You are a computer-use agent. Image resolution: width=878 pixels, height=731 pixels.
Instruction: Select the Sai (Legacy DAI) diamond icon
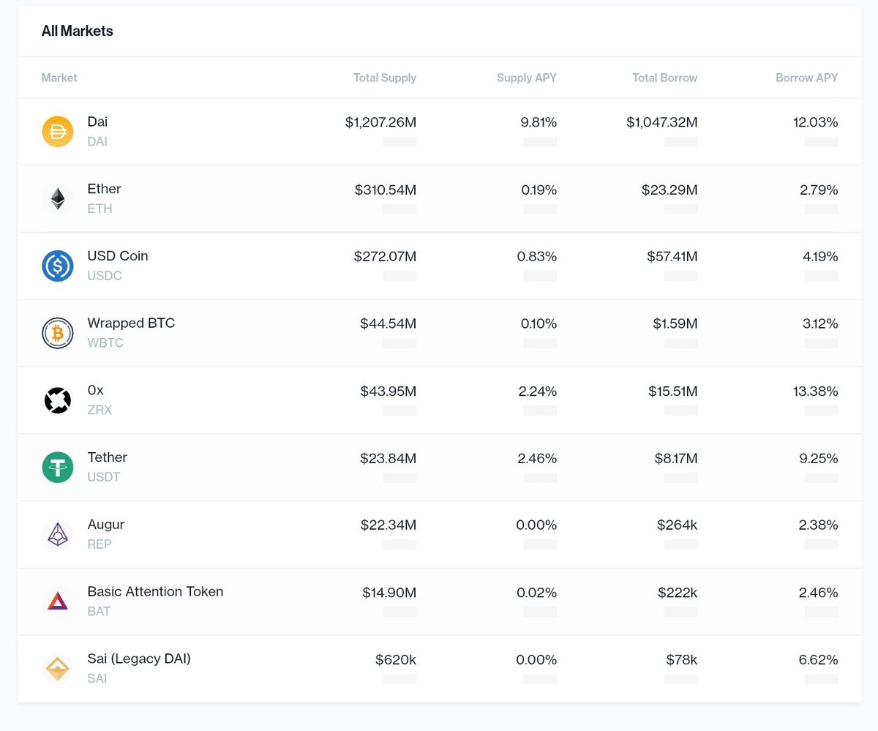57,668
